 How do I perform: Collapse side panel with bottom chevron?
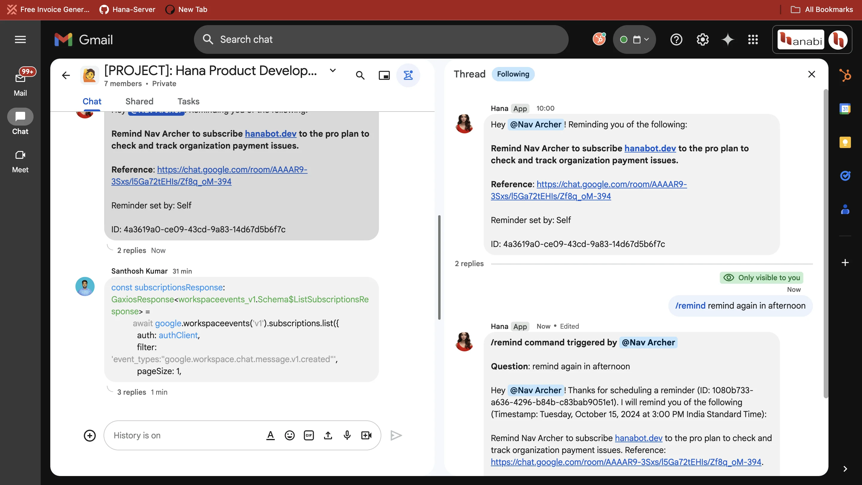845,469
